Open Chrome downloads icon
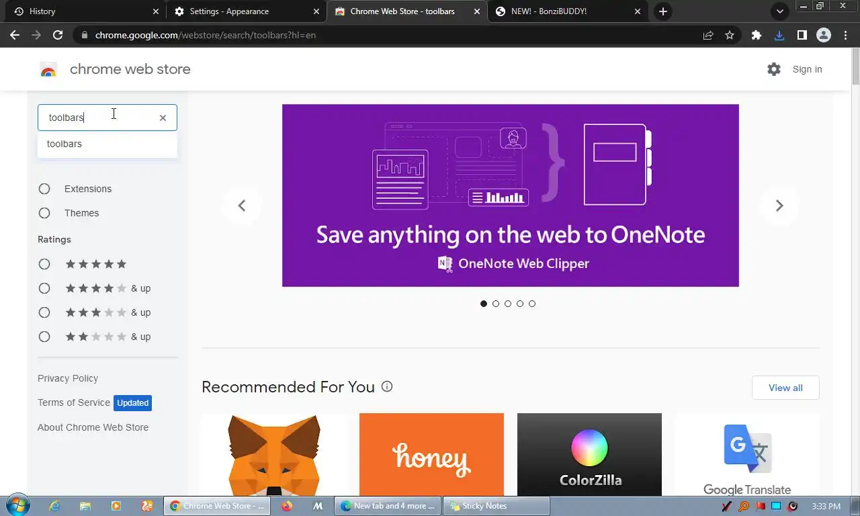The width and height of the screenshot is (860, 516). [779, 36]
